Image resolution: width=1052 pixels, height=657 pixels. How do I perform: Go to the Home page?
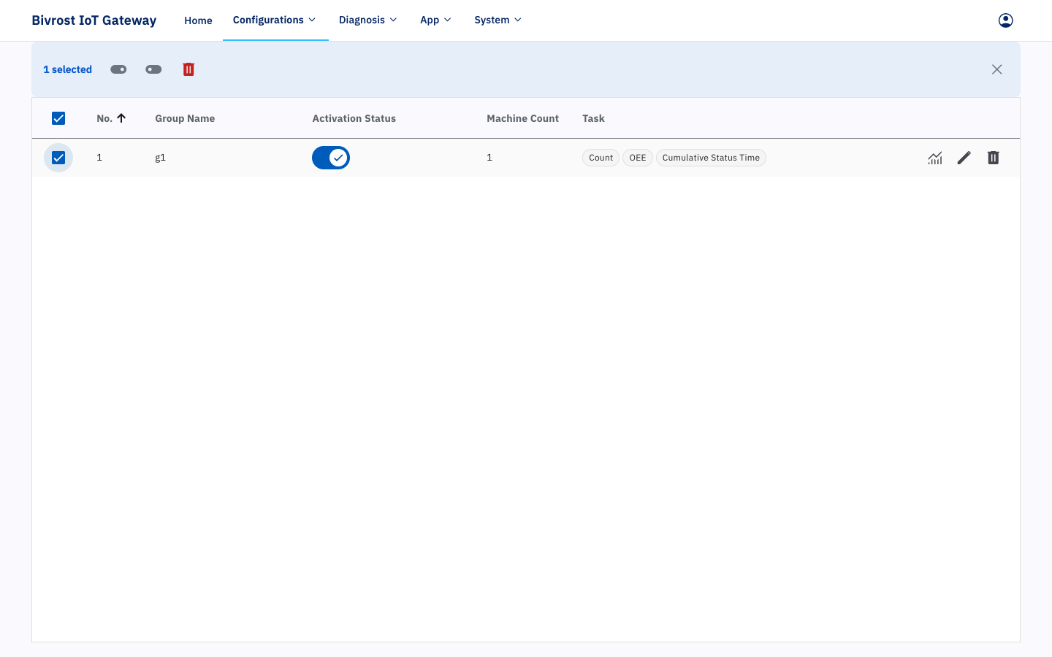(198, 20)
